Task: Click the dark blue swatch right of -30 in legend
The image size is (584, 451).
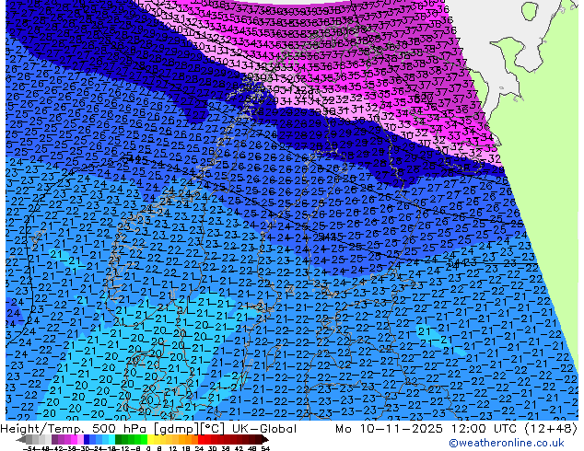Action: (x=87, y=440)
